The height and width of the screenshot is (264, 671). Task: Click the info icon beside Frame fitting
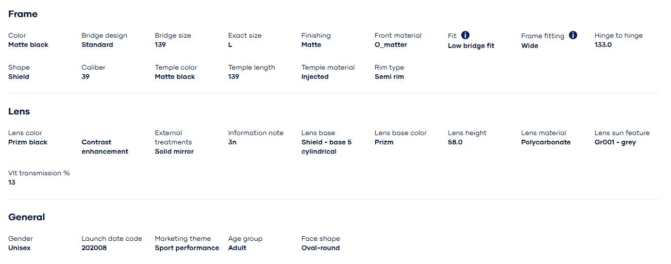(x=573, y=35)
